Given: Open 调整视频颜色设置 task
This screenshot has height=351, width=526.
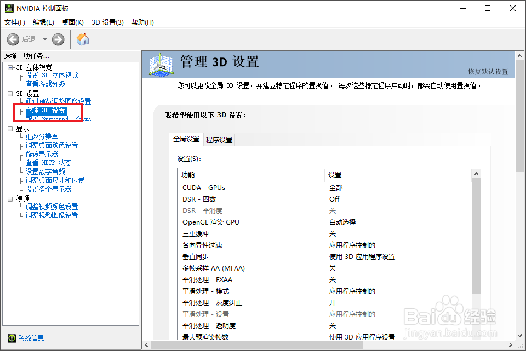Looking at the screenshot, I should (52, 206).
